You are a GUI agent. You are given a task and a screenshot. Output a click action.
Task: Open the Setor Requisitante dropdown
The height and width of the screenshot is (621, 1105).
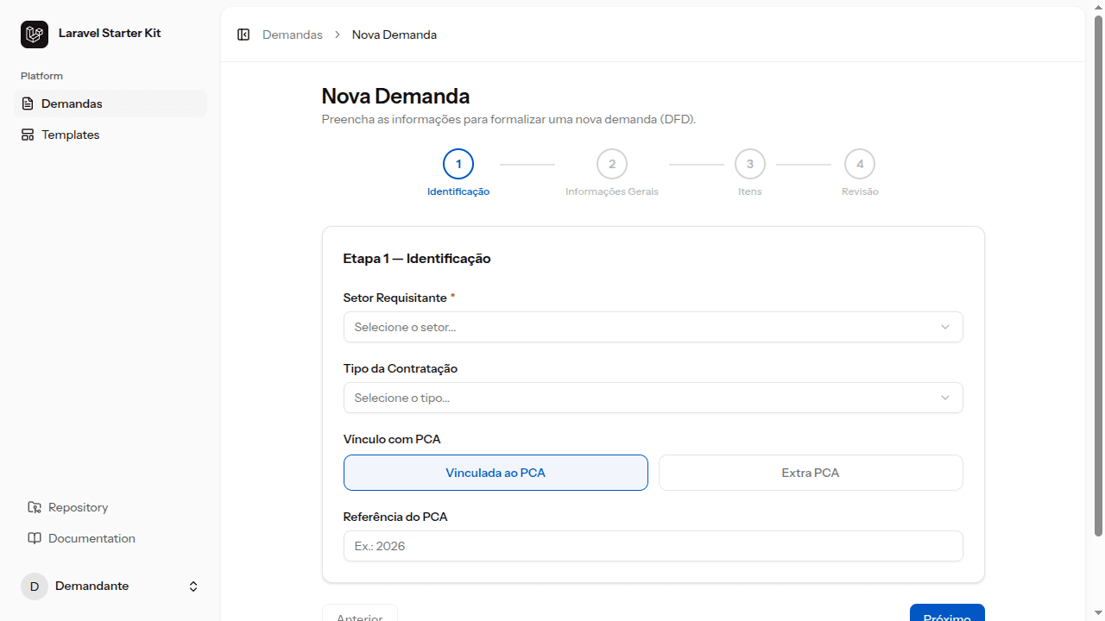tap(653, 327)
